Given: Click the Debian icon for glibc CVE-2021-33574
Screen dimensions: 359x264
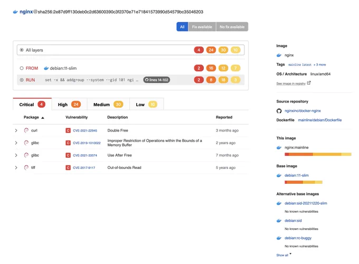Looking at the screenshot, I should (x=26, y=155).
